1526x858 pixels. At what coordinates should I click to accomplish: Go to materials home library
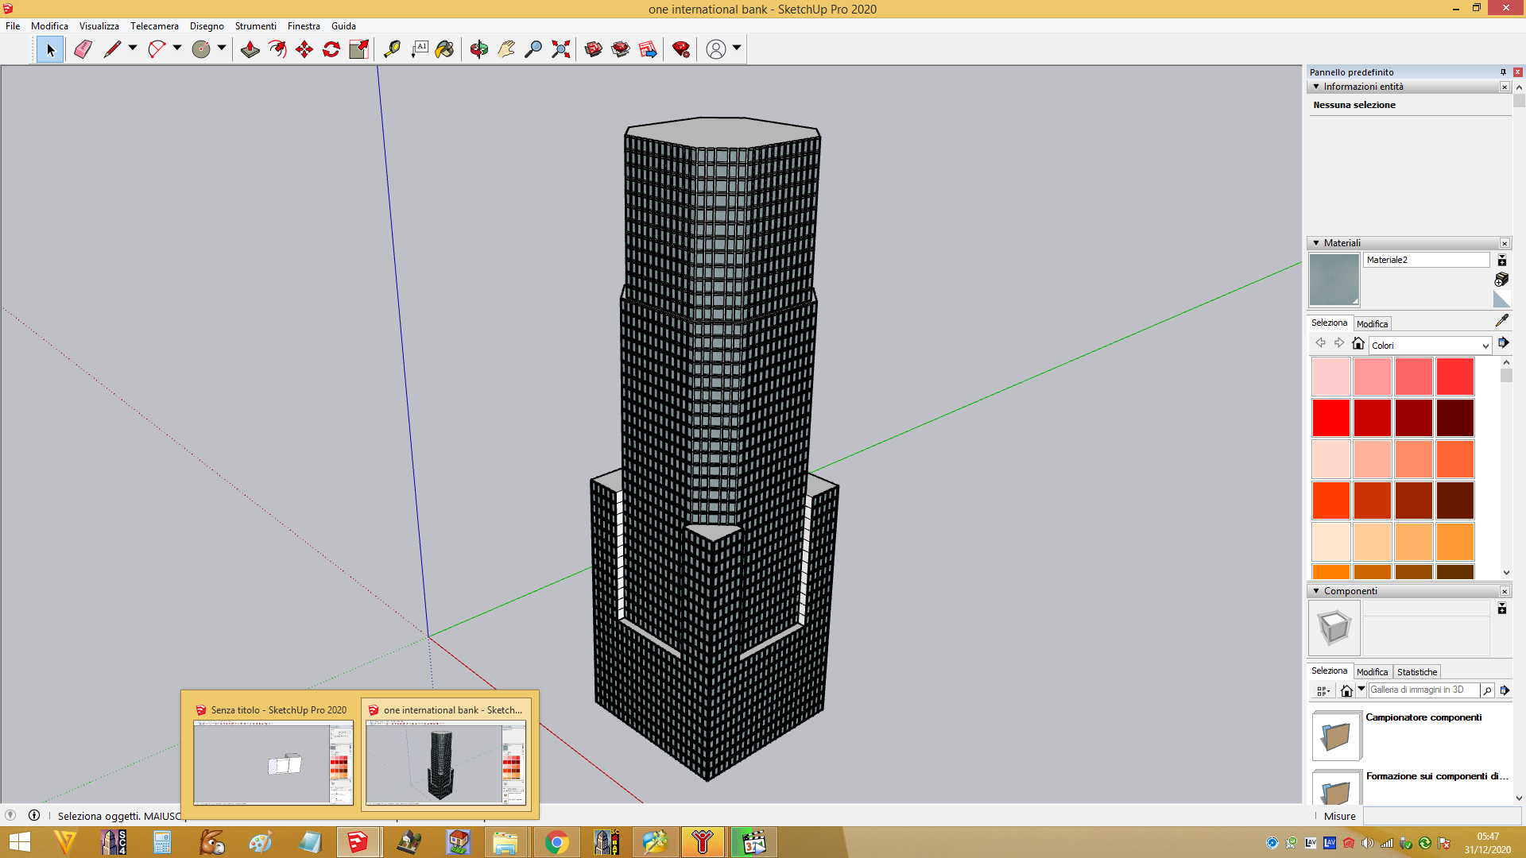pyautogui.click(x=1358, y=343)
